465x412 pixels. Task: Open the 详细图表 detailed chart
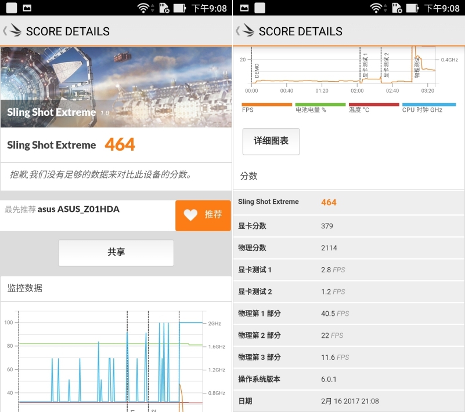pyautogui.click(x=271, y=141)
